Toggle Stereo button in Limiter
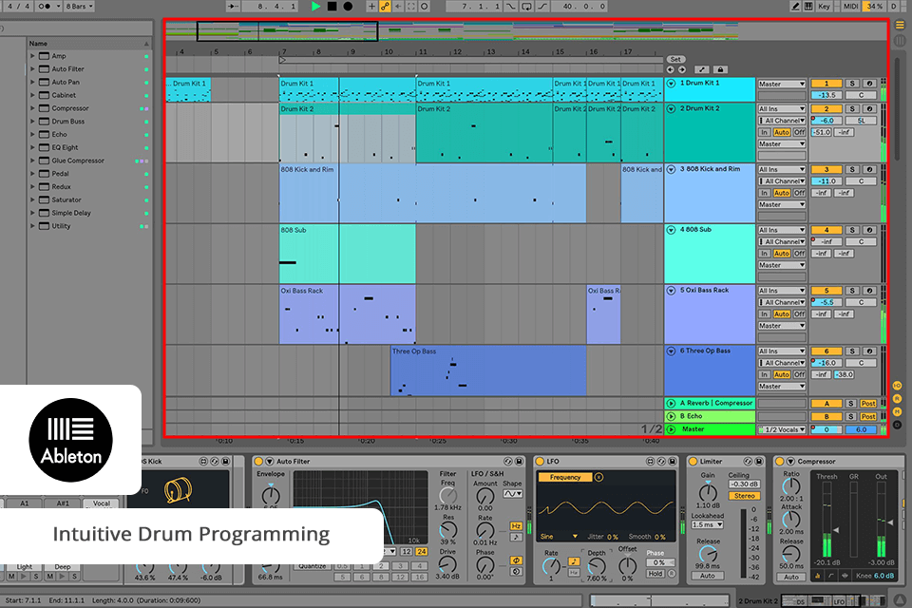912x608 pixels. [744, 496]
